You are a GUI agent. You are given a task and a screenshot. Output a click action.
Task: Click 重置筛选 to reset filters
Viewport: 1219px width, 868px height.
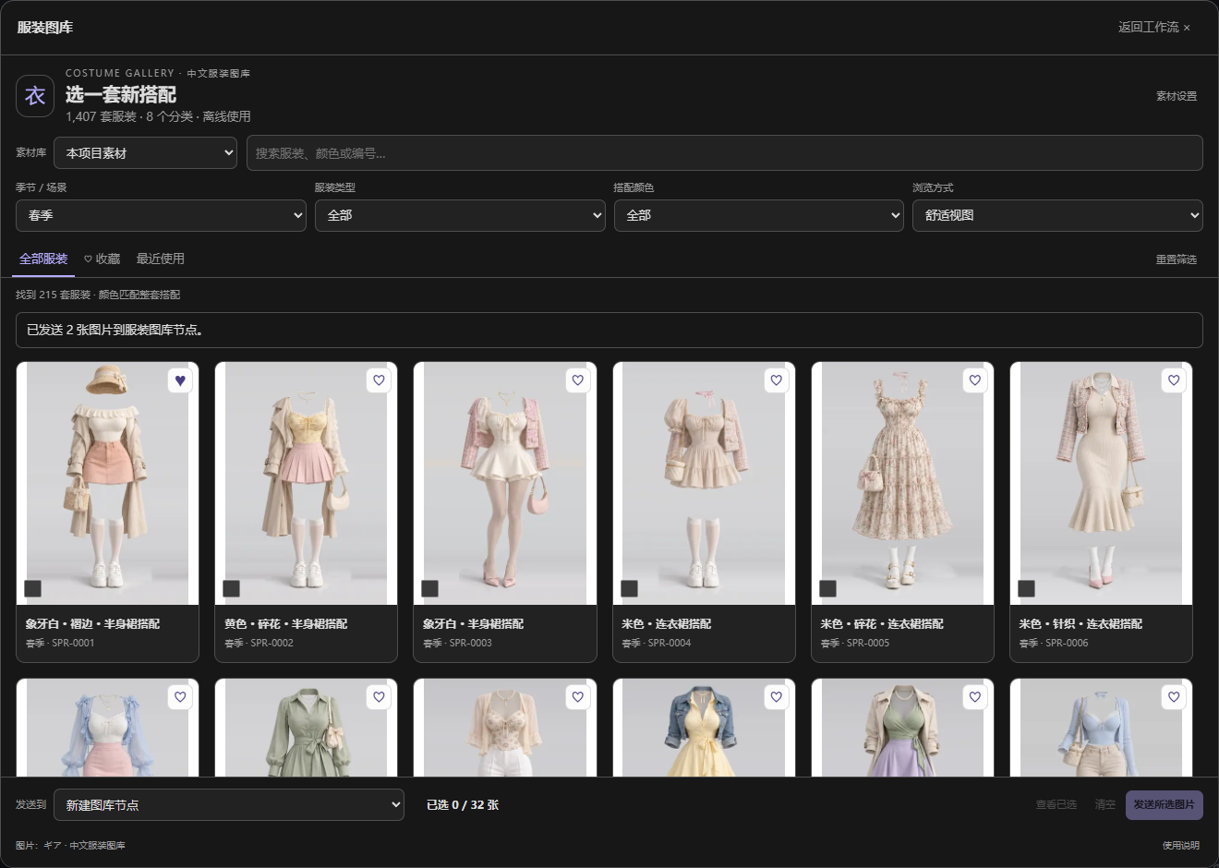(x=1177, y=259)
